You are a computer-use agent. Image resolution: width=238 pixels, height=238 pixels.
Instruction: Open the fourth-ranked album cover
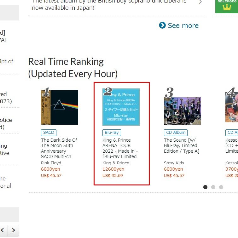click(232, 107)
